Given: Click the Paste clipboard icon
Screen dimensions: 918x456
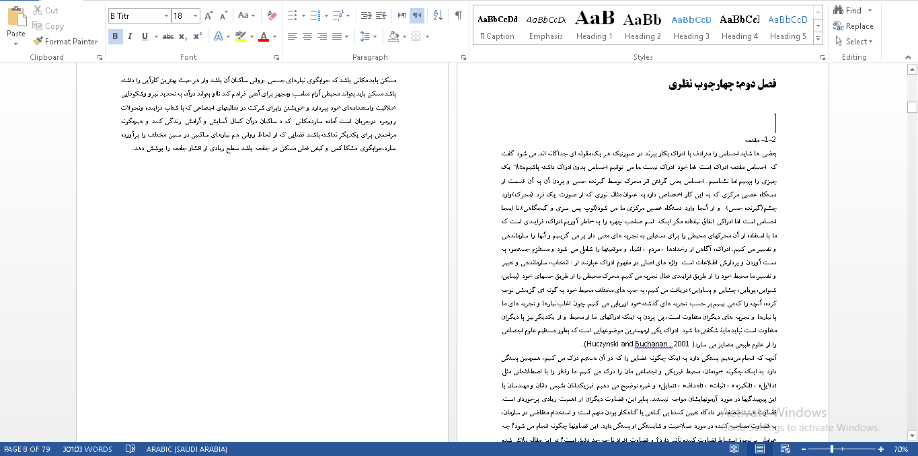Looking at the screenshot, I should pyautogui.click(x=16, y=16).
